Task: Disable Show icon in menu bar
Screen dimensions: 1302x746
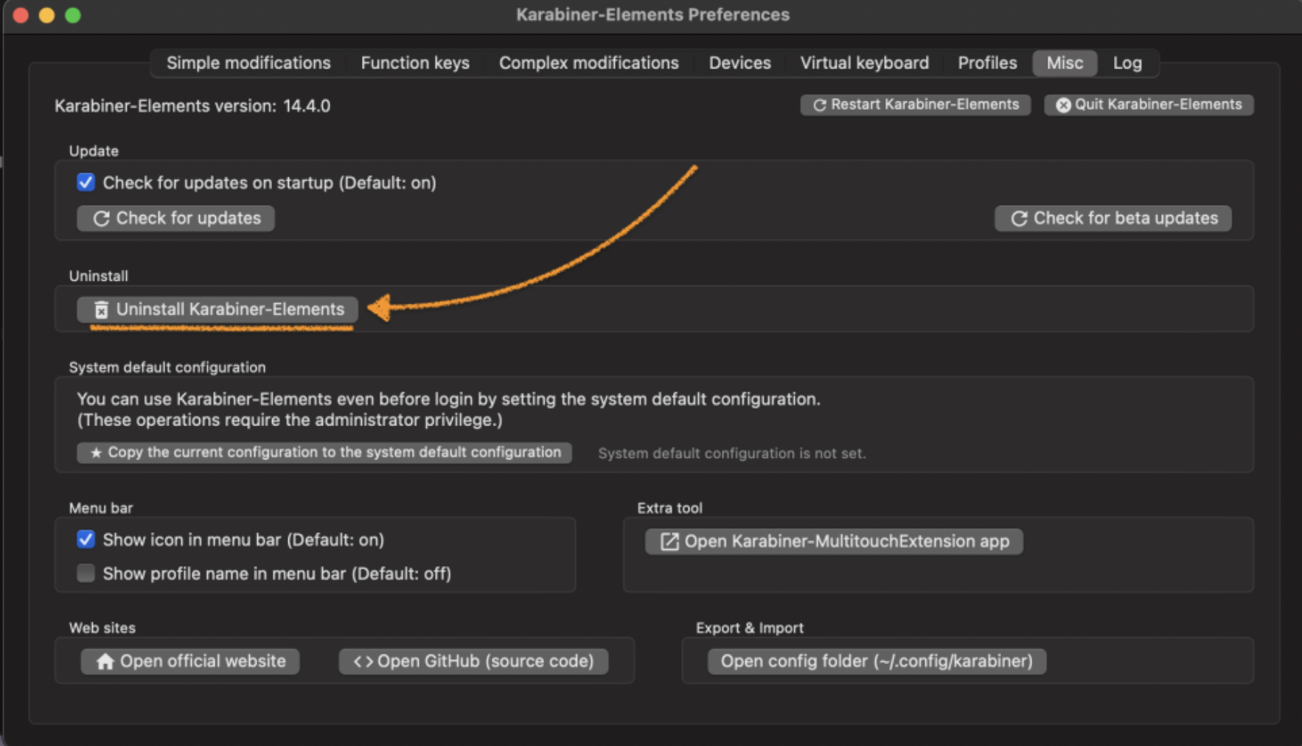Action: pyautogui.click(x=86, y=539)
